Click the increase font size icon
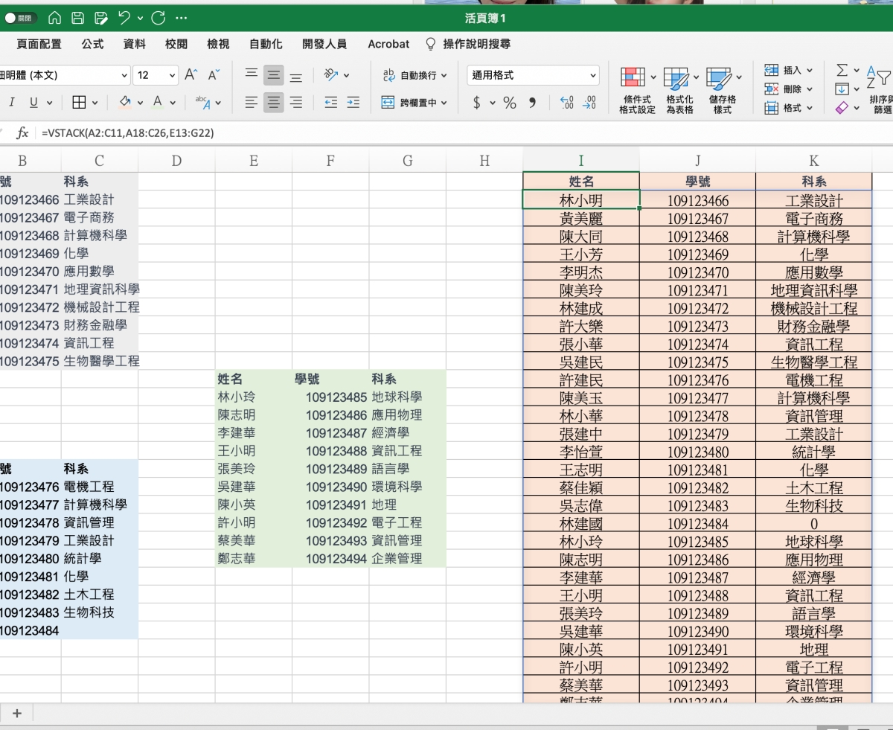The height and width of the screenshot is (730, 893). [x=191, y=75]
